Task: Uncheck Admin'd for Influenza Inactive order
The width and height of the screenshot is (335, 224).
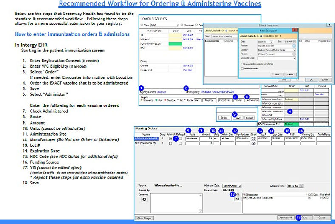Action: tap(170, 139)
